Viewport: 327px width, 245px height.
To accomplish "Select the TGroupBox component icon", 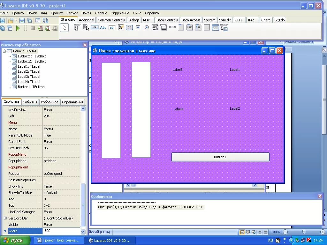I will (x=181, y=27).
